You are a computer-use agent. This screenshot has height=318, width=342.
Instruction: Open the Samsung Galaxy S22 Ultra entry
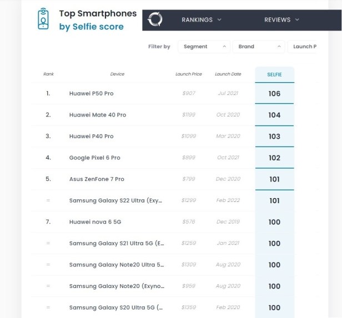[x=115, y=200]
